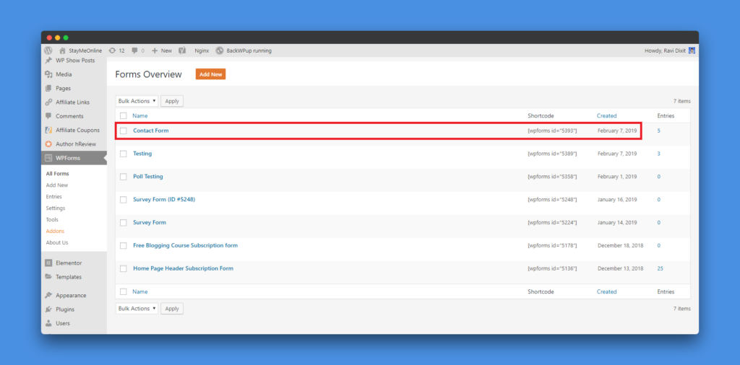Open Entries in WPForms submenu

click(x=54, y=197)
